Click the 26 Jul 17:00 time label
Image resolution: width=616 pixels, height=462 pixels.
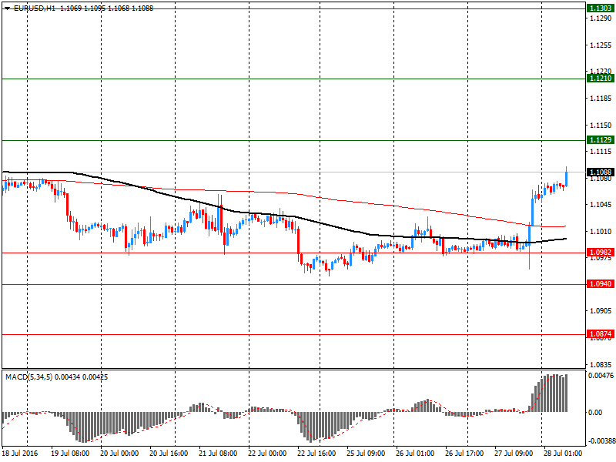[464, 454]
